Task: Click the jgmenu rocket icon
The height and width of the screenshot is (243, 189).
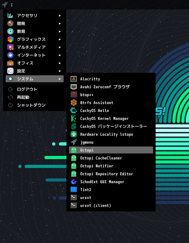Action: 74,142
